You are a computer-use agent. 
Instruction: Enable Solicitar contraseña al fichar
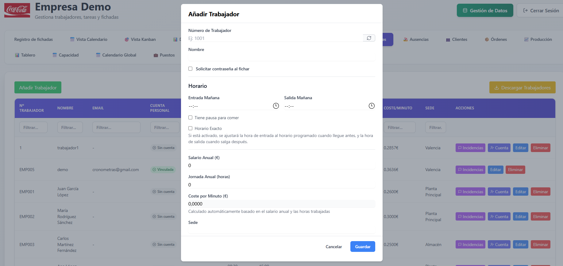click(190, 69)
